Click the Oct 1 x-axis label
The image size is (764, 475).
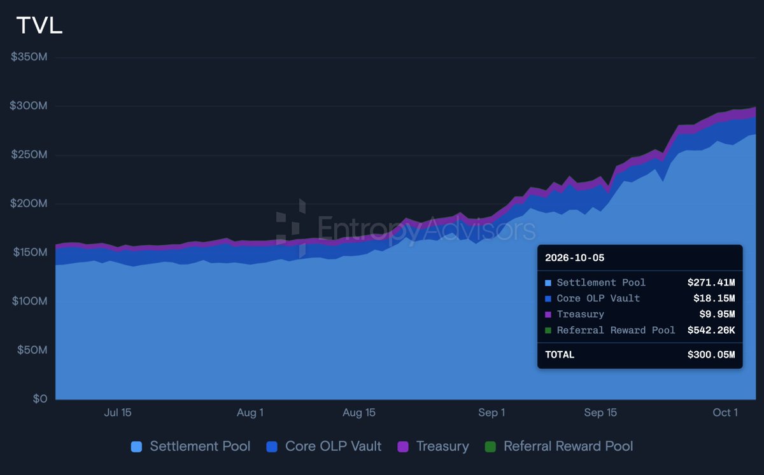tap(725, 413)
